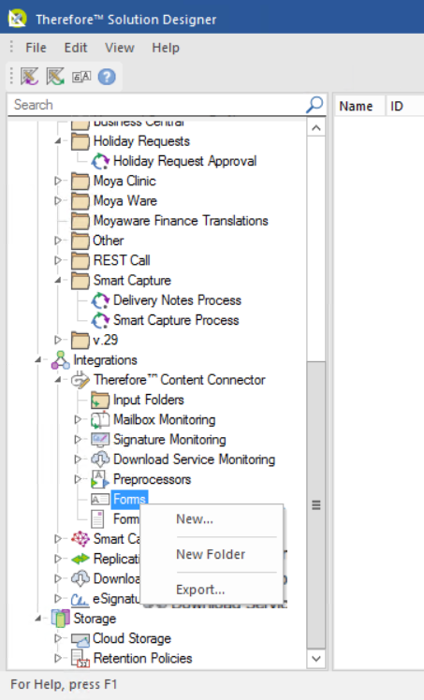Image resolution: width=424 pixels, height=700 pixels.
Task: Click the Signature Monitoring icon
Action: [x=100, y=440]
